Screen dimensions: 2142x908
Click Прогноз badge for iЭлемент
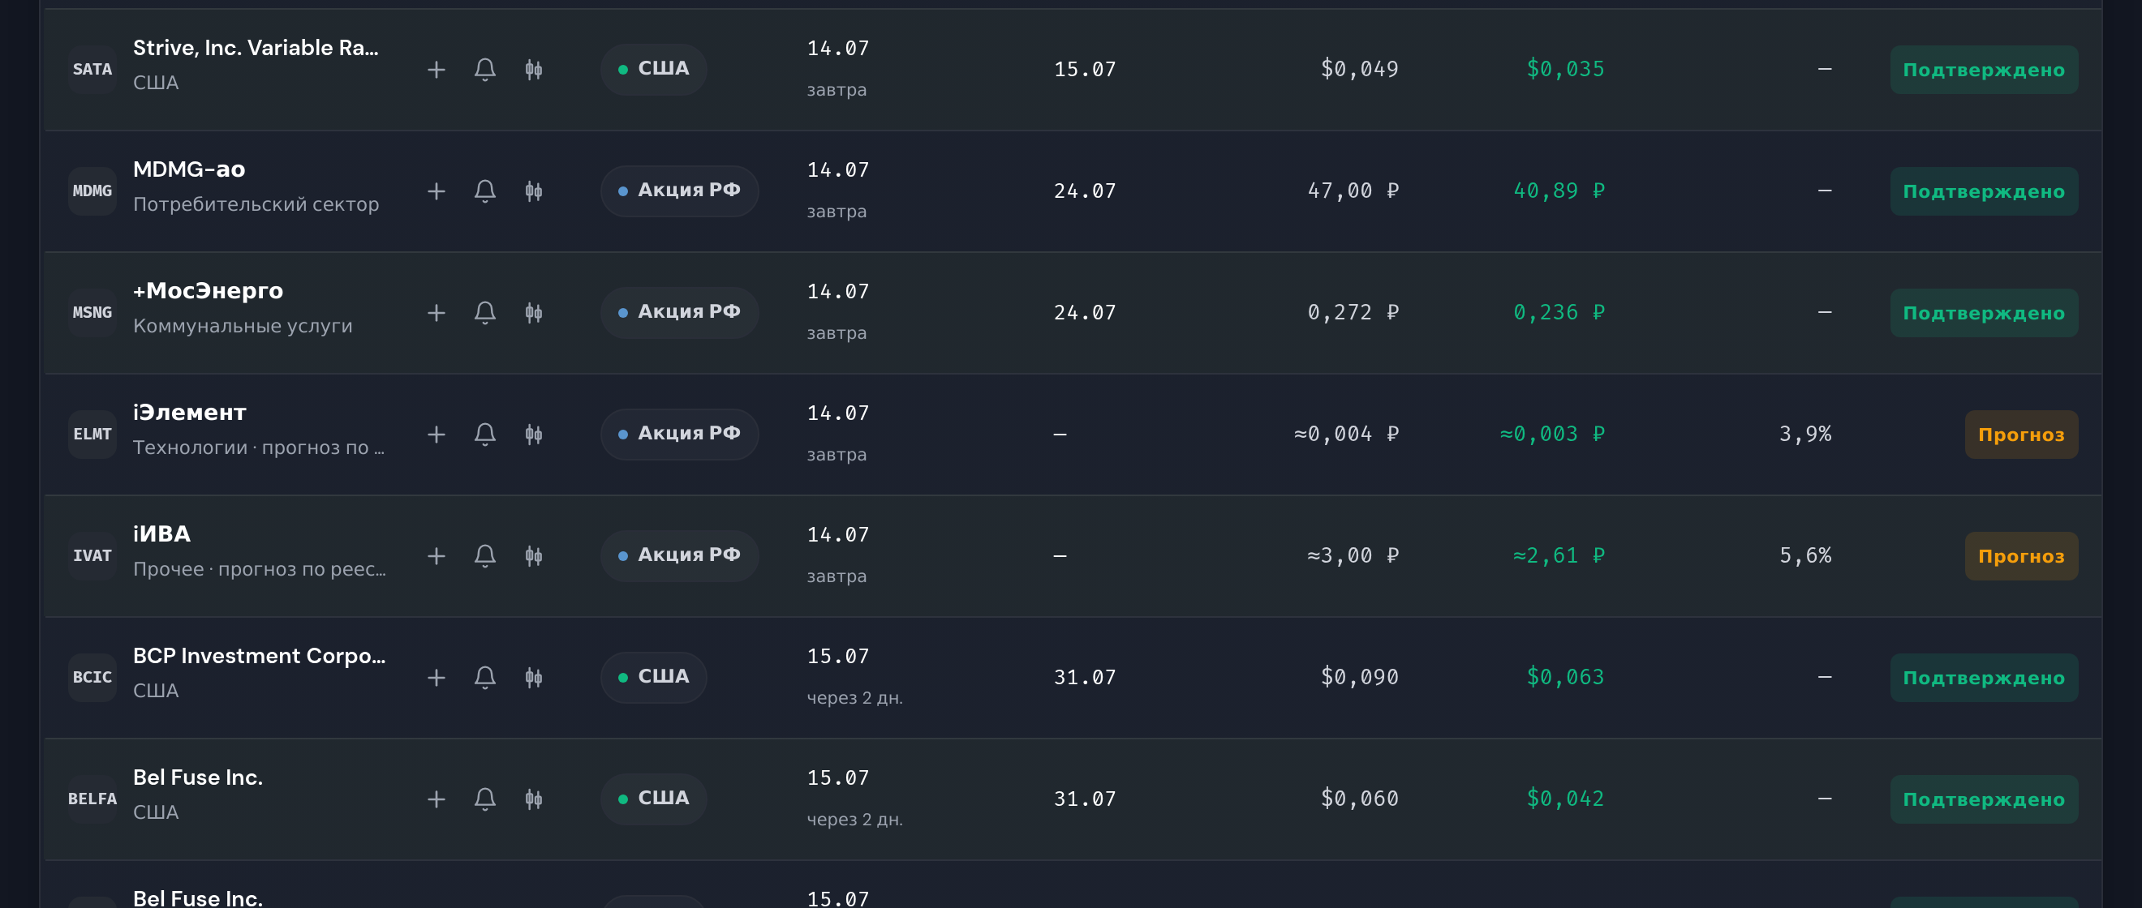tap(2020, 435)
